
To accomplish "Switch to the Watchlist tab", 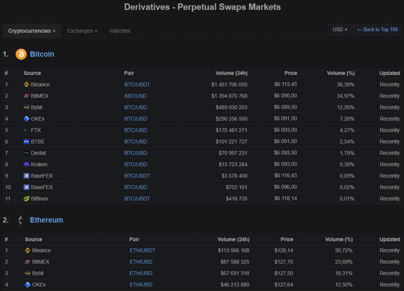I will (120, 31).
